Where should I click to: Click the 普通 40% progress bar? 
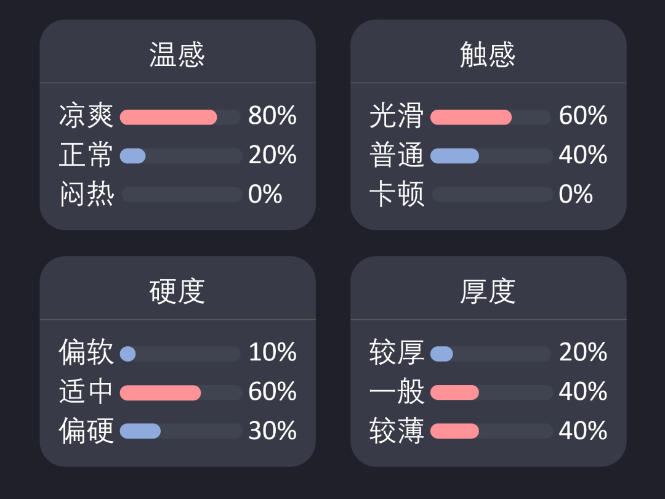pyautogui.click(x=491, y=156)
